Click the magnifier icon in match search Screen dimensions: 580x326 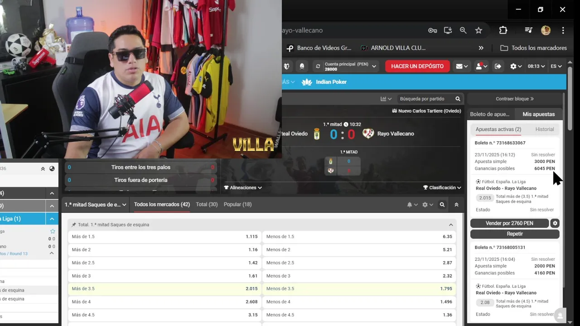point(458,99)
